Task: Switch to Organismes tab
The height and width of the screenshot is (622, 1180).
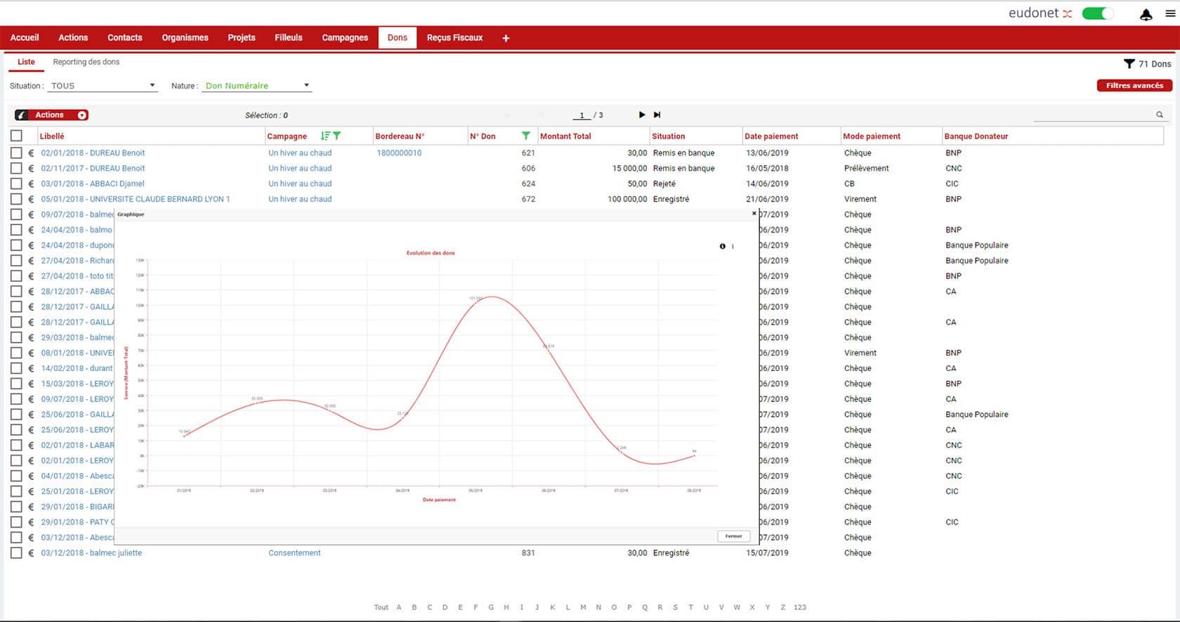Action: click(x=185, y=38)
